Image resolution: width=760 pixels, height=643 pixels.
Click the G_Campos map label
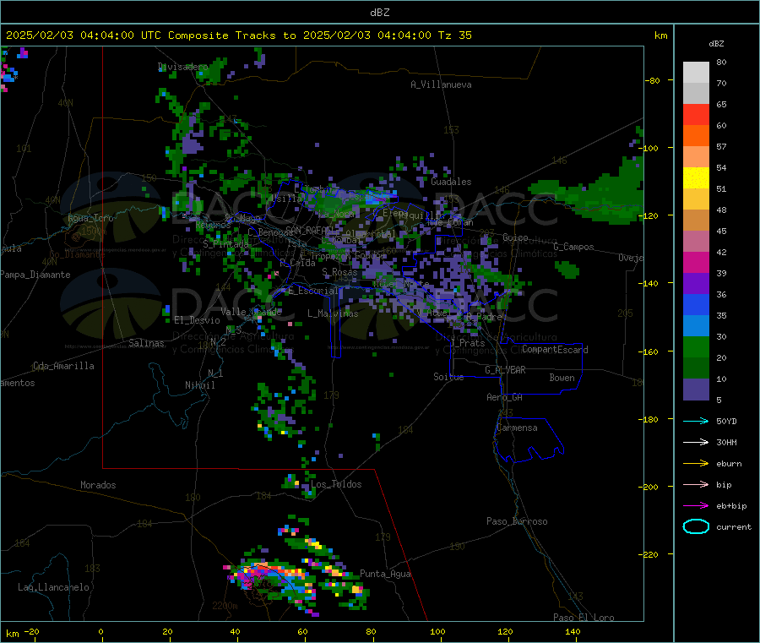click(573, 247)
